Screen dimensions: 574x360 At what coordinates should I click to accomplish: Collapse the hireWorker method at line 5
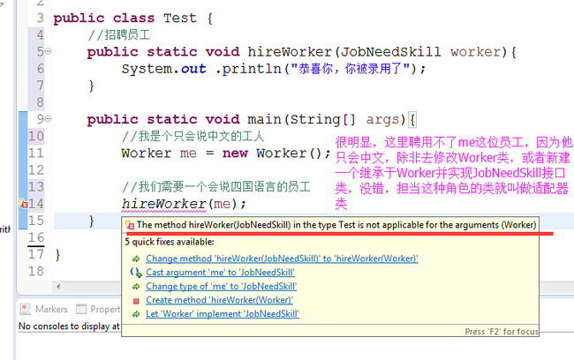(x=48, y=51)
